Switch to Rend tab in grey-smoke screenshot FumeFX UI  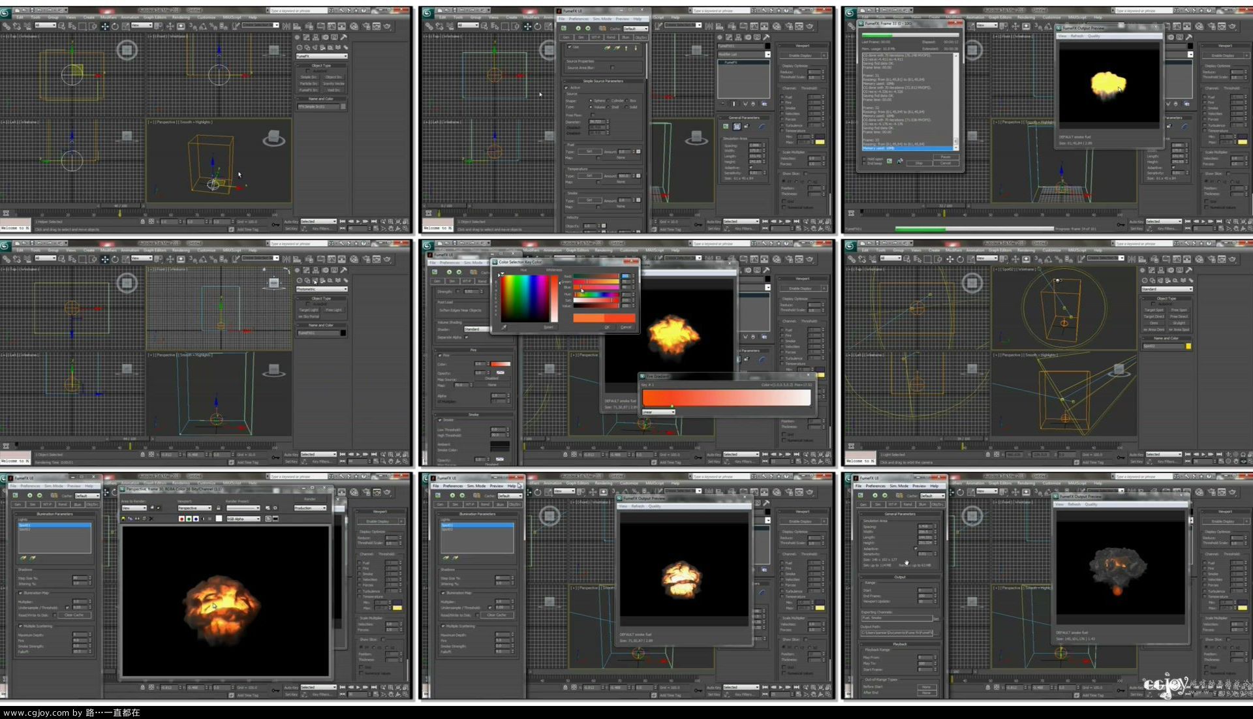pos(907,504)
